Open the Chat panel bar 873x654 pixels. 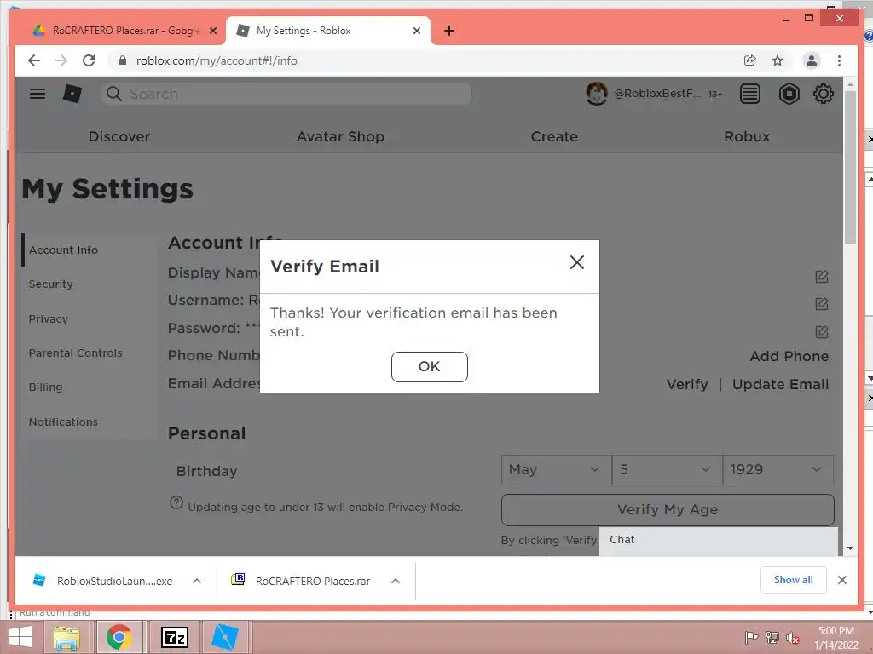click(718, 540)
